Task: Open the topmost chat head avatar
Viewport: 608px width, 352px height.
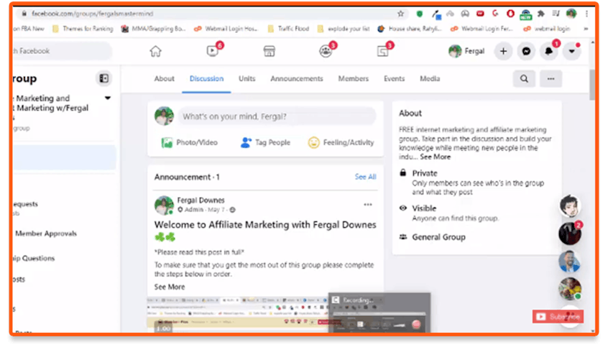Action: click(570, 206)
